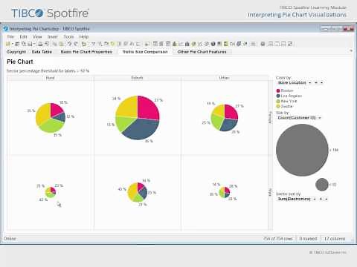Insert a new Table visualization from toolbar
Image resolution: width=357 pixels, height=267 pixels.
(x=155, y=44)
